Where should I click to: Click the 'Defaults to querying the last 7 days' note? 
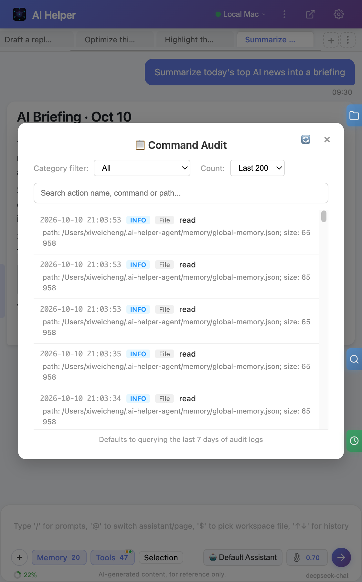(x=181, y=439)
